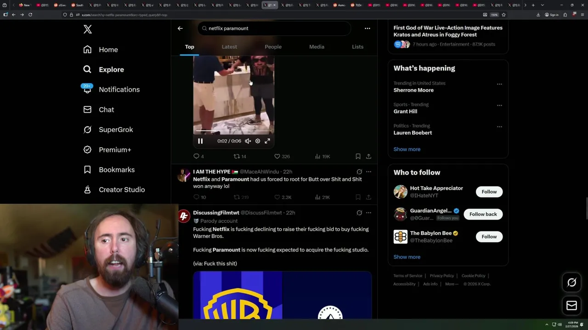Open the God of War live-action news item
Image resolution: width=588 pixels, height=330 pixels.
[448, 36]
